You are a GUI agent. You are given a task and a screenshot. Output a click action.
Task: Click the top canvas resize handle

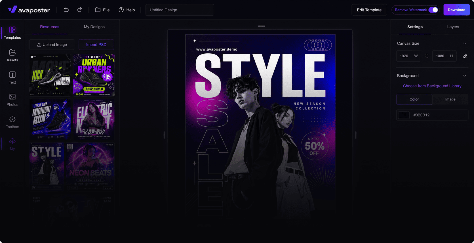pos(262,26)
